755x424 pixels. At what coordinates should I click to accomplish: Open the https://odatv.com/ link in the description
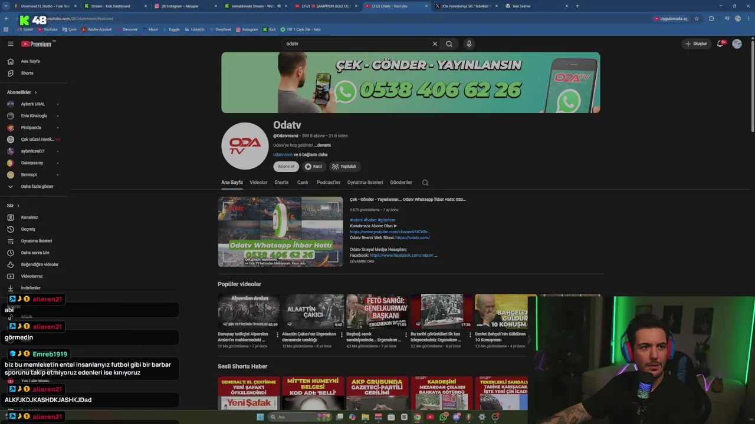[412, 237]
